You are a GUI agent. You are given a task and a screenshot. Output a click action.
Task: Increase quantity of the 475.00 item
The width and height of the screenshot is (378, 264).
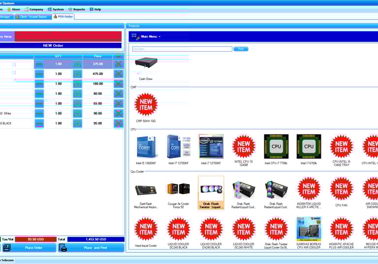point(77,74)
